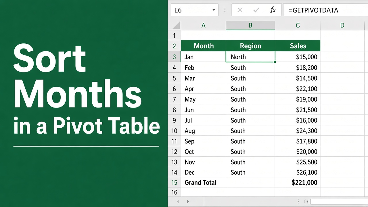
Task: Select the Jun cell
Action: [x=203, y=110]
